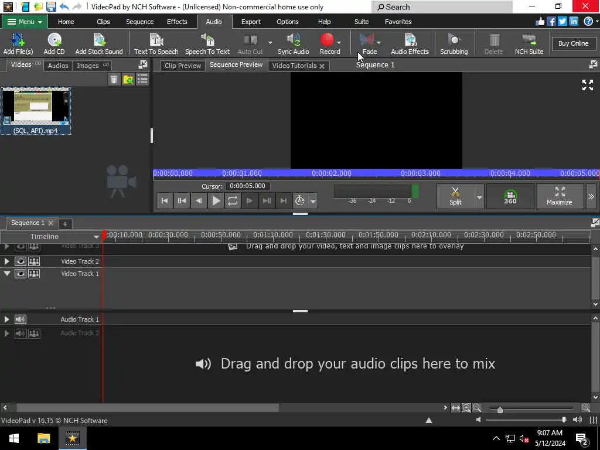
Task: Click the Split scissors button
Action: [455, 196]
